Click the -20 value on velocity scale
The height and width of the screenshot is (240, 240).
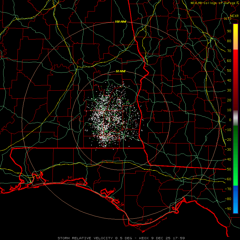228,139
